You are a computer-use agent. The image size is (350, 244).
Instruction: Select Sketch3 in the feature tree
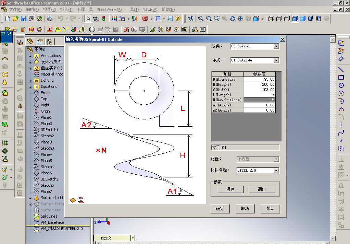(x=47, y=148)
